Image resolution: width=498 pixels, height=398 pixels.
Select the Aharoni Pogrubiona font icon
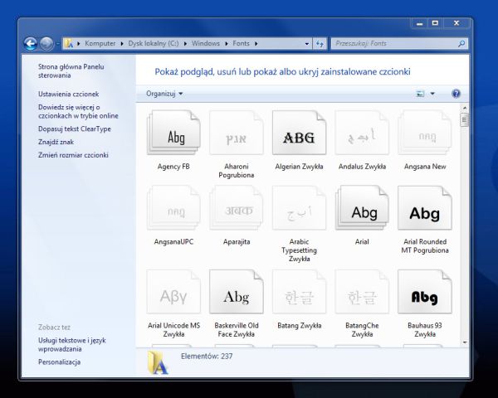(x=237, y=133)
